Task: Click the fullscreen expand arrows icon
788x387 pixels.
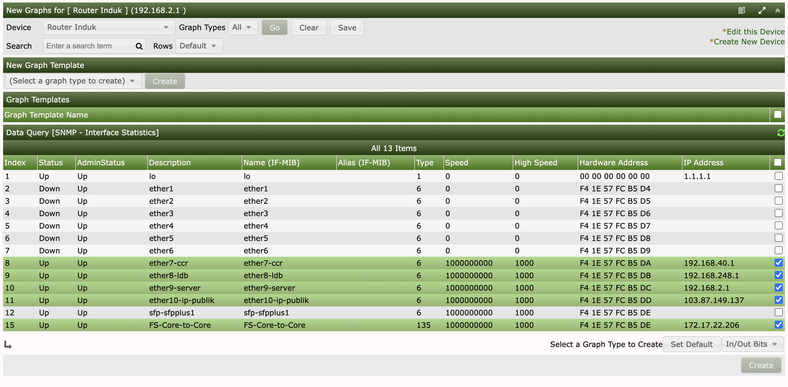Action: point(762,11)
